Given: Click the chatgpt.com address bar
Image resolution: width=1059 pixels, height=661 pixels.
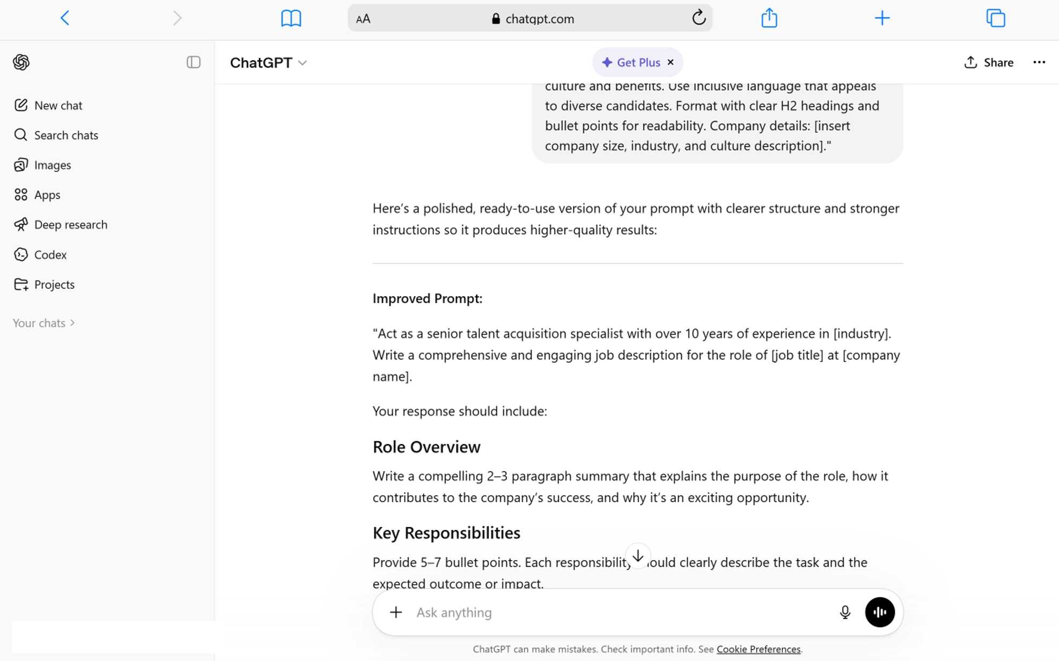Looking at the screenshot, I should (x=529, y=18).
